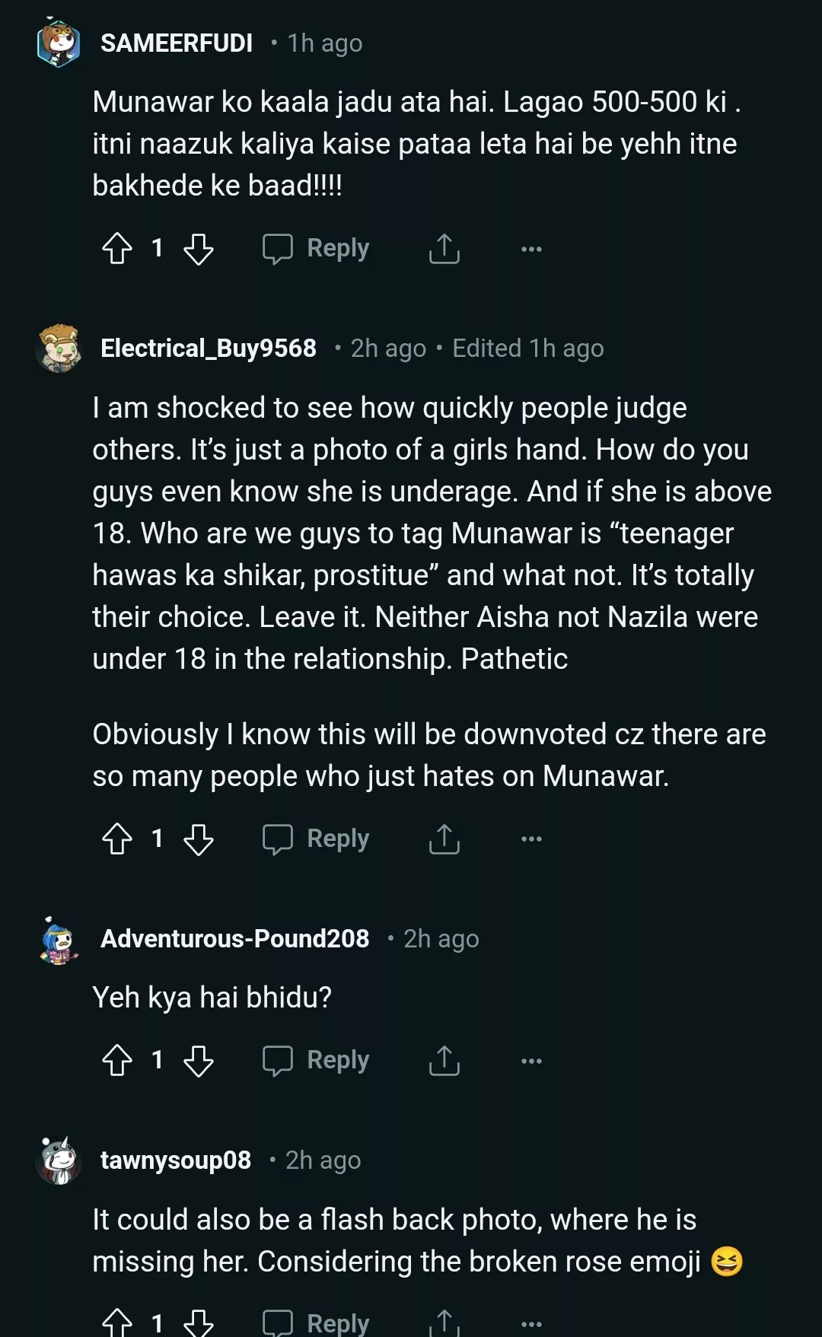Screen dimensions: 822x1337
Task: Upvote SAMEERFUDI's comment
Action: pyautogui.click(x=117, y=248)
